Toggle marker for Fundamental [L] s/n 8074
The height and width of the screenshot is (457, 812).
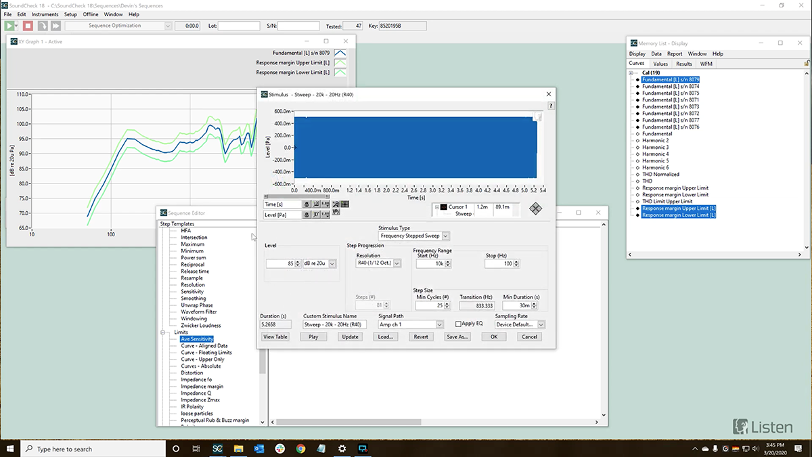pyautogui.click(x=637, y=87)
